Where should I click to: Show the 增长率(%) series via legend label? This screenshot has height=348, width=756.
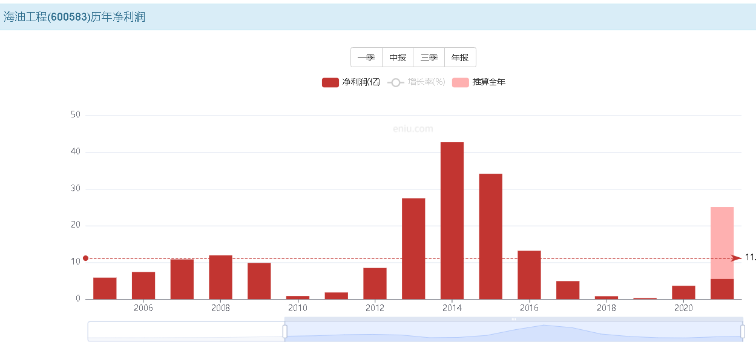[426, 82]
